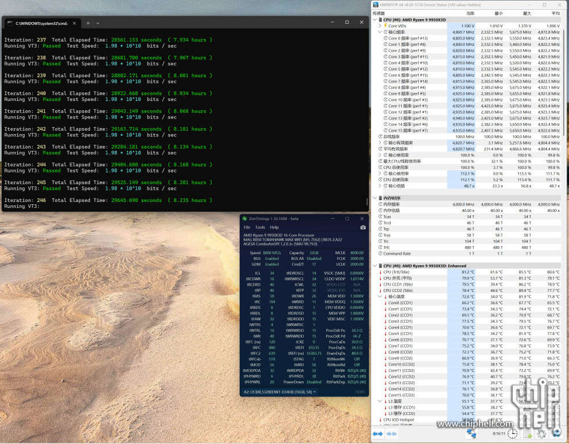
Task: Open the HWiNFO remote network monitors icon
Action: [x=471, y=434]
